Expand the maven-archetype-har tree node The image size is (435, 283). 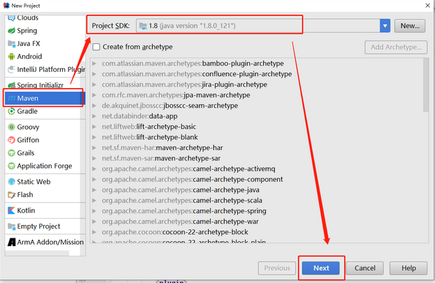96,147
